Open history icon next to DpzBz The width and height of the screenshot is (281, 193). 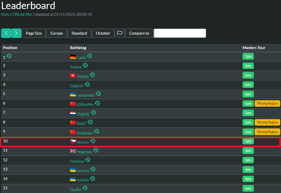pos(85,188)
